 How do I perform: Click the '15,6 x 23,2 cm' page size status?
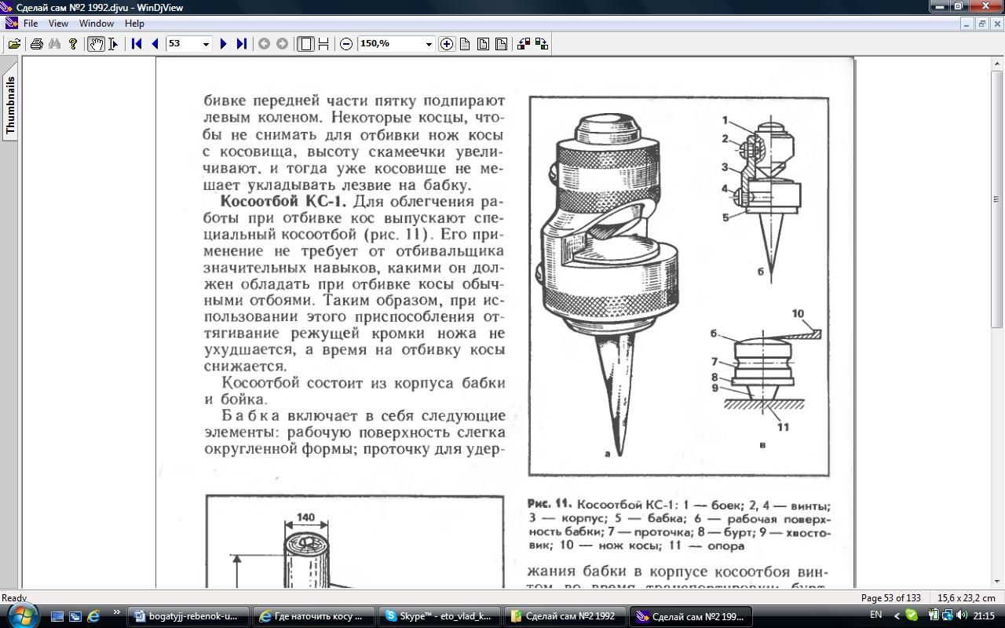[x=966, y=597]
